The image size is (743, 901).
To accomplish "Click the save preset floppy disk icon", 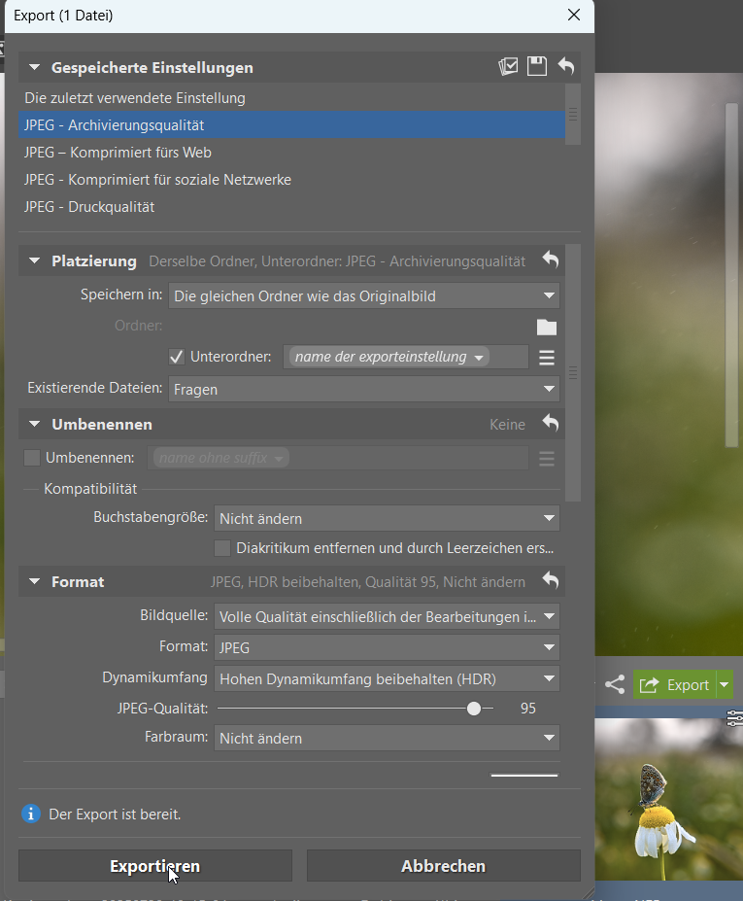I will [536, 67].
